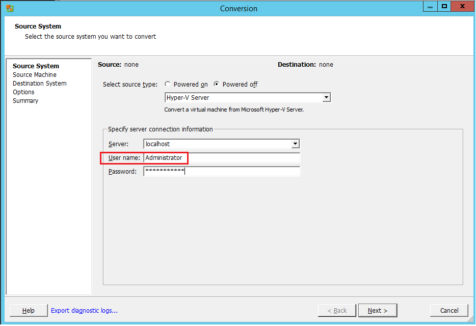Screen dimensions: 476x326
Task: Click the 'Convert a virtual machine' description text
Action: click(234, 110)
